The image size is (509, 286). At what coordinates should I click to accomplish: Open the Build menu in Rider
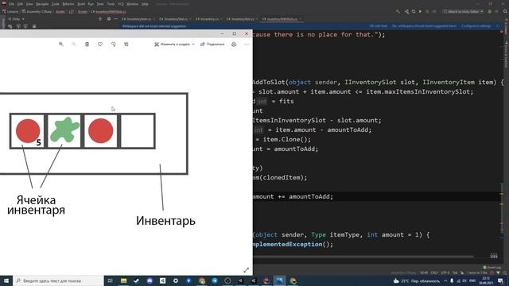click(81, 4)
